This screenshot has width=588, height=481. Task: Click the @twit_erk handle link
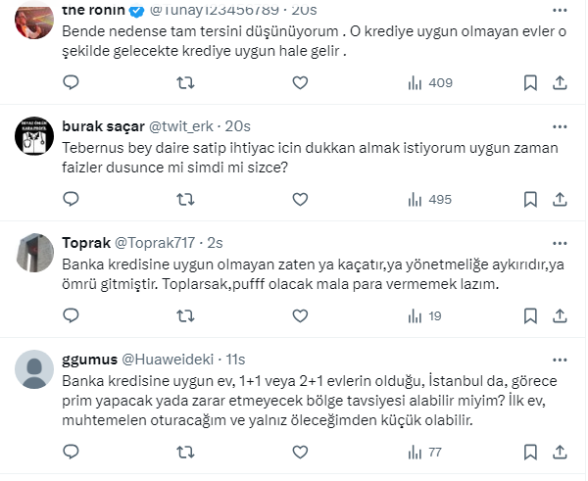(183, 125)
